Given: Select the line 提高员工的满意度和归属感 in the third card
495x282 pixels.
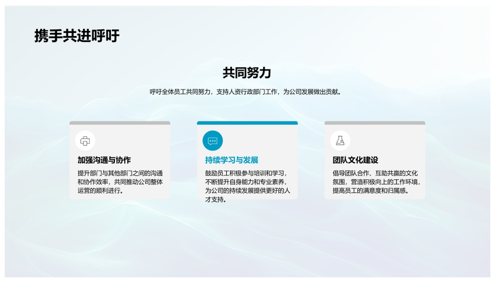Looking at the screenshot, I should click(371, 190).
